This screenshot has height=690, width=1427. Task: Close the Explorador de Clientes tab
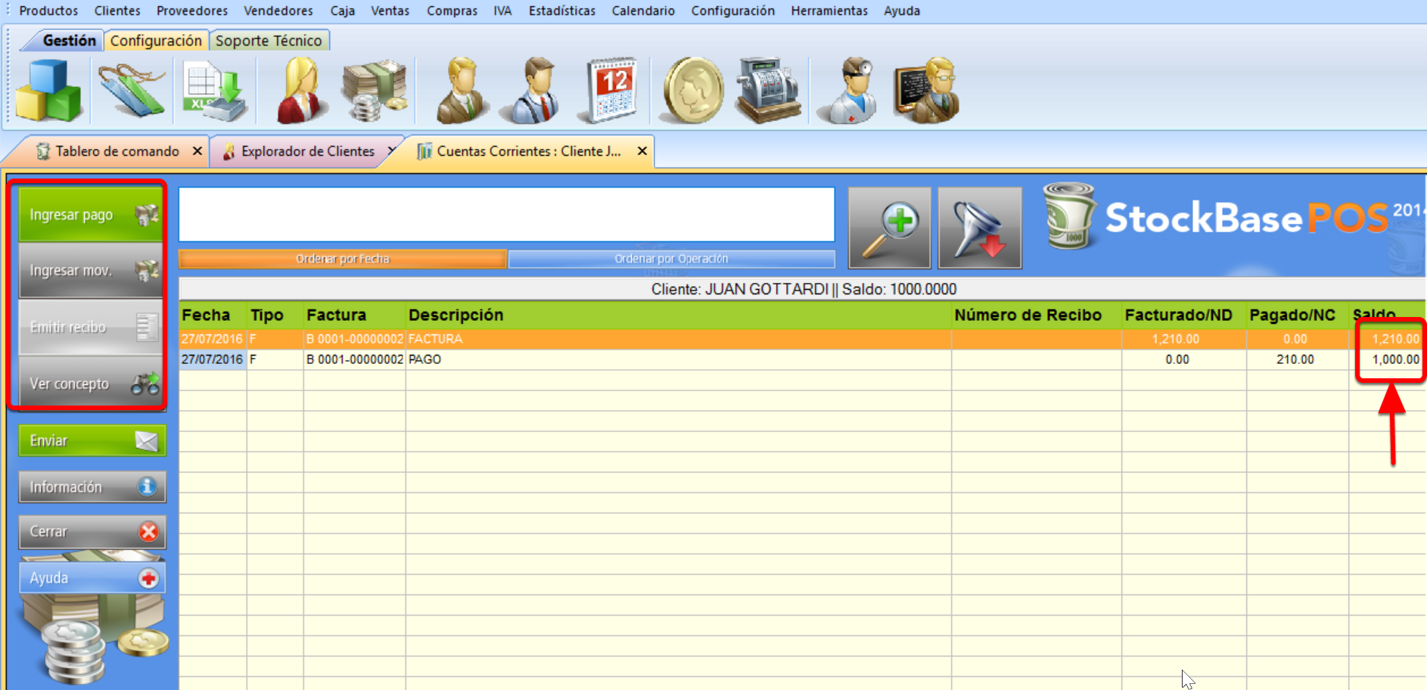391,151
